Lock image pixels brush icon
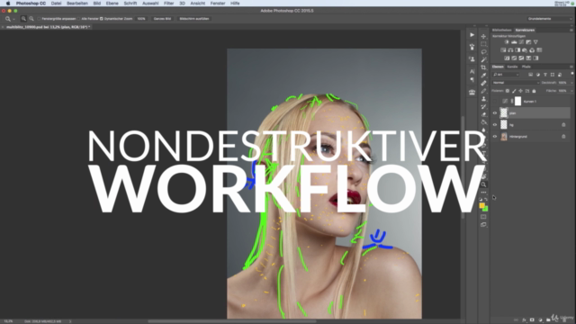 (x=514, y=91)
